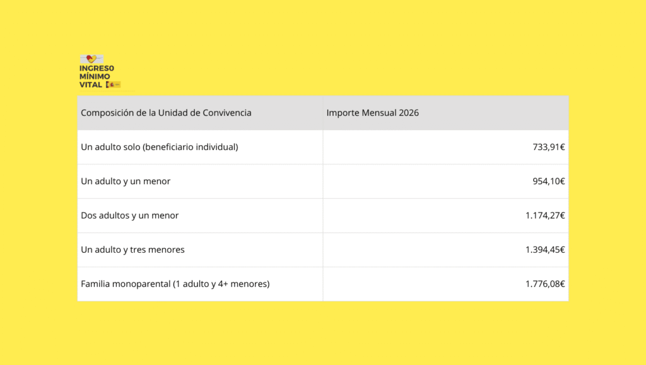Select the 733,91€ amount cell
This screenshot has height=365, width=646.
pos(548,147)
